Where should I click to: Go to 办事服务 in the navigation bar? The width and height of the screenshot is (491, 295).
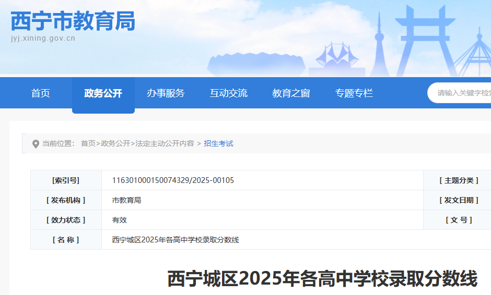(x=166, y=93)
